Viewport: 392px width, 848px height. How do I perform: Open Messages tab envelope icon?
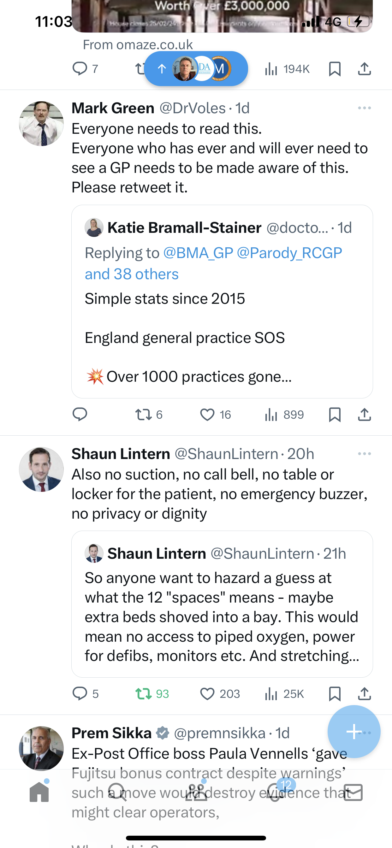pos(353,792)
